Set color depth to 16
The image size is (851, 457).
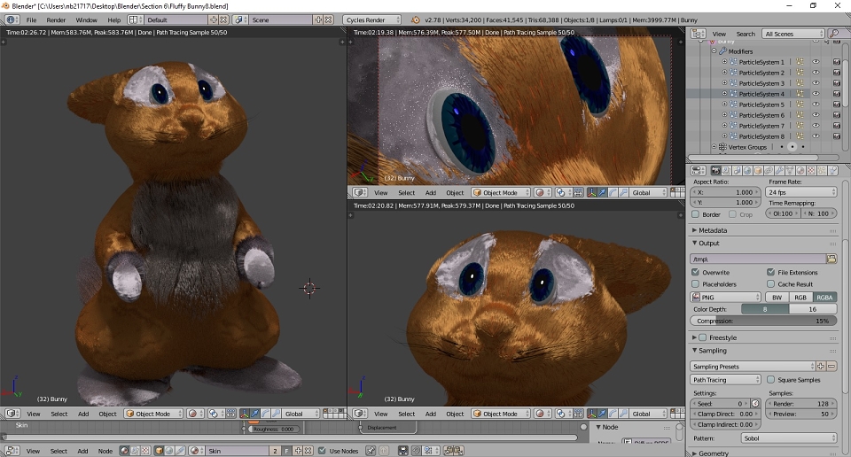813,309
